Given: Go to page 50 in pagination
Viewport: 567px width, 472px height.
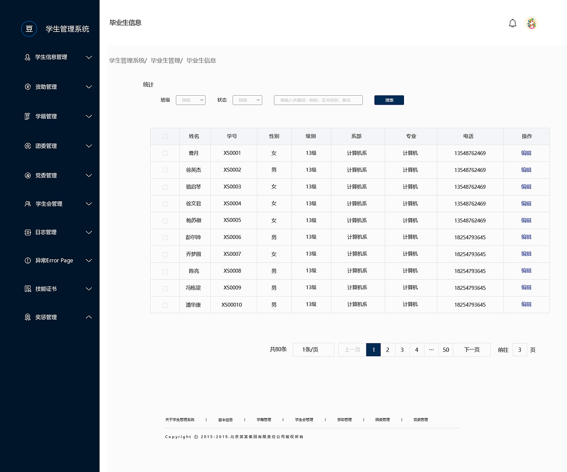Looking at the screenshot, I should tap(446, 350).
